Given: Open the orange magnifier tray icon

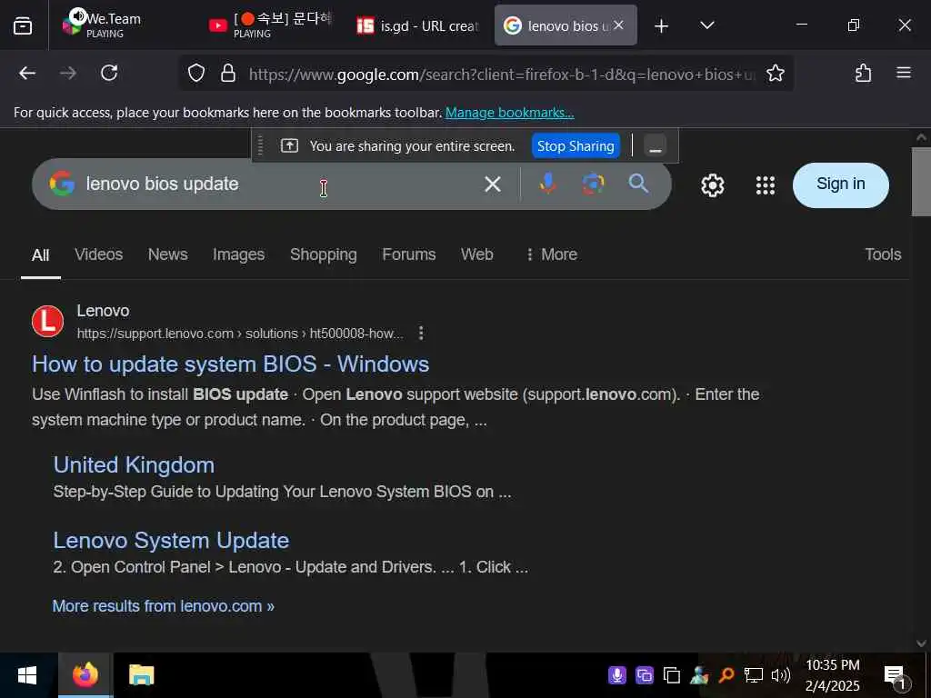Looking at the screenshot, I should [726, 675].
